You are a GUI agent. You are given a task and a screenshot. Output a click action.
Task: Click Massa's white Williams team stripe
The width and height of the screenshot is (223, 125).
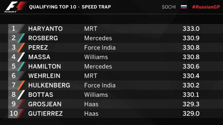(21, 57)
